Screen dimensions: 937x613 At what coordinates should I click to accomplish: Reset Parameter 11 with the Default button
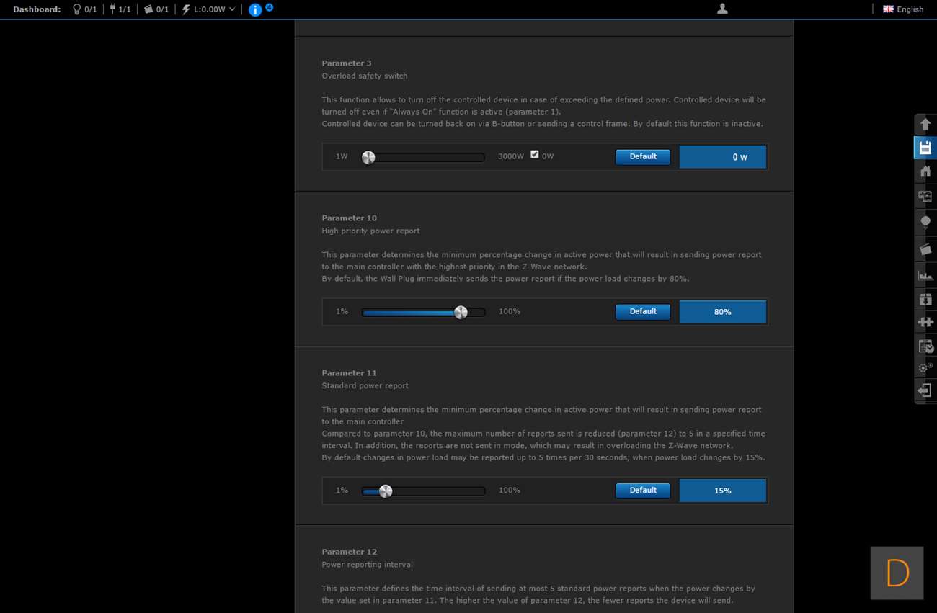coord(642,491)
